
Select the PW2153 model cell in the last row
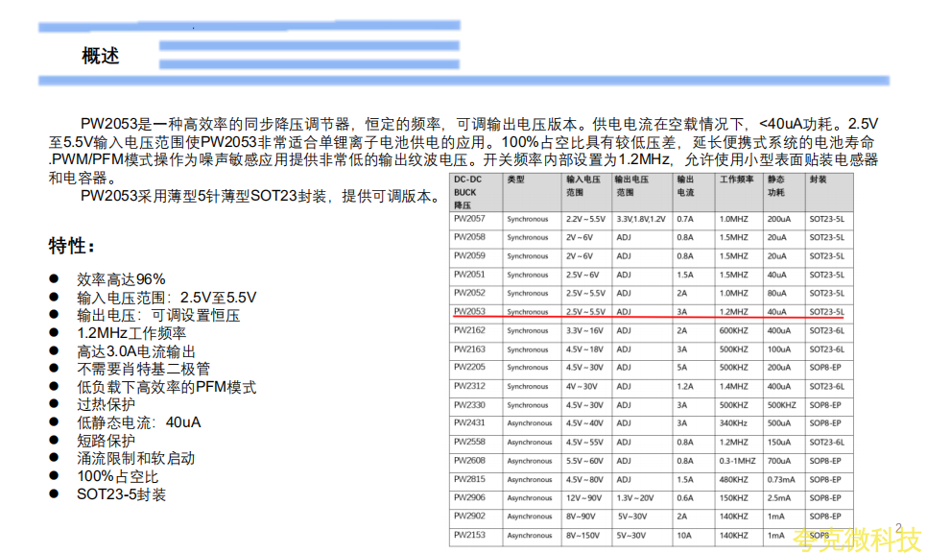click(469, 535)
